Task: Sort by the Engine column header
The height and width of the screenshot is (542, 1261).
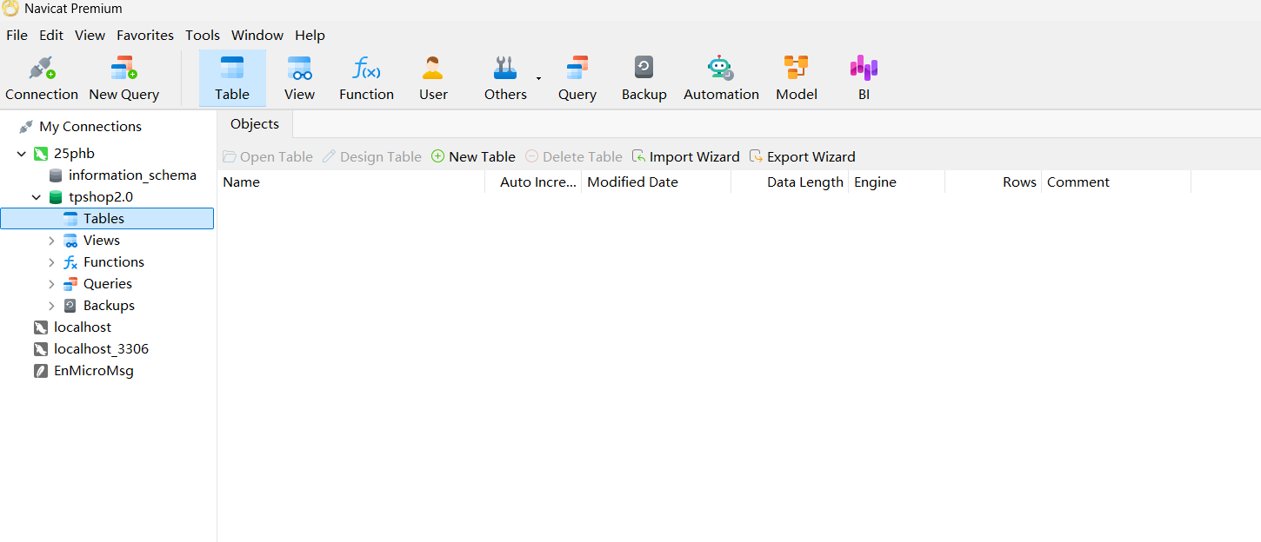Action: [897, 182]
